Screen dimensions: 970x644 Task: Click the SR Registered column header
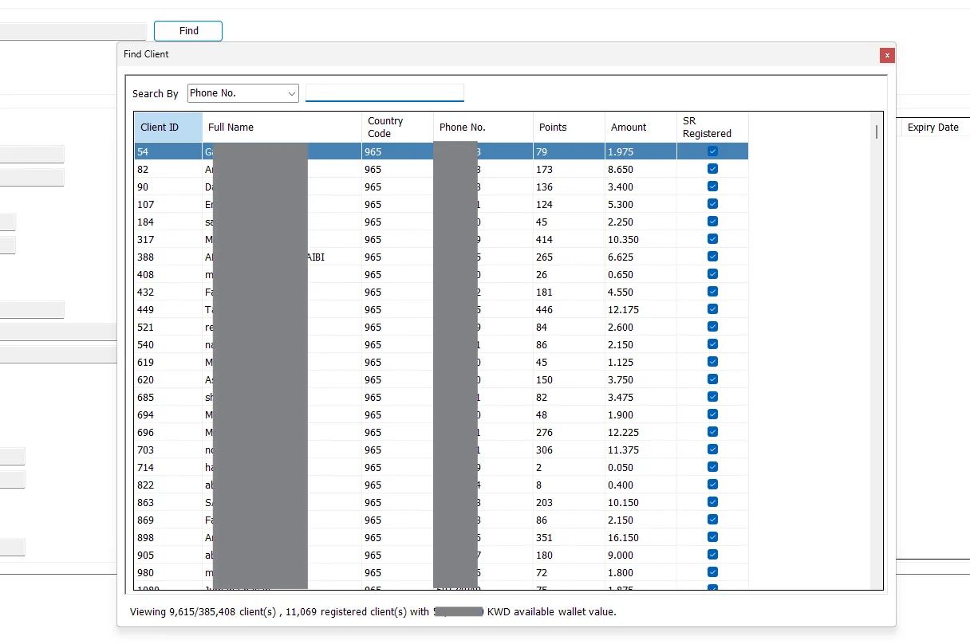pyautogui.click(x=713, y=128)
